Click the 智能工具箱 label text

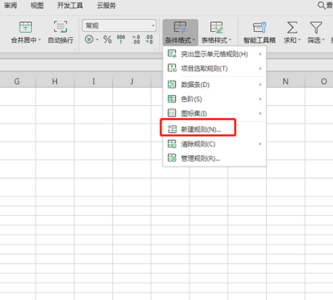pos(259,40)
